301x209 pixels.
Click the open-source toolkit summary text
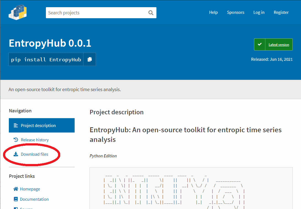pyautogui.click(x=65, y=89)
